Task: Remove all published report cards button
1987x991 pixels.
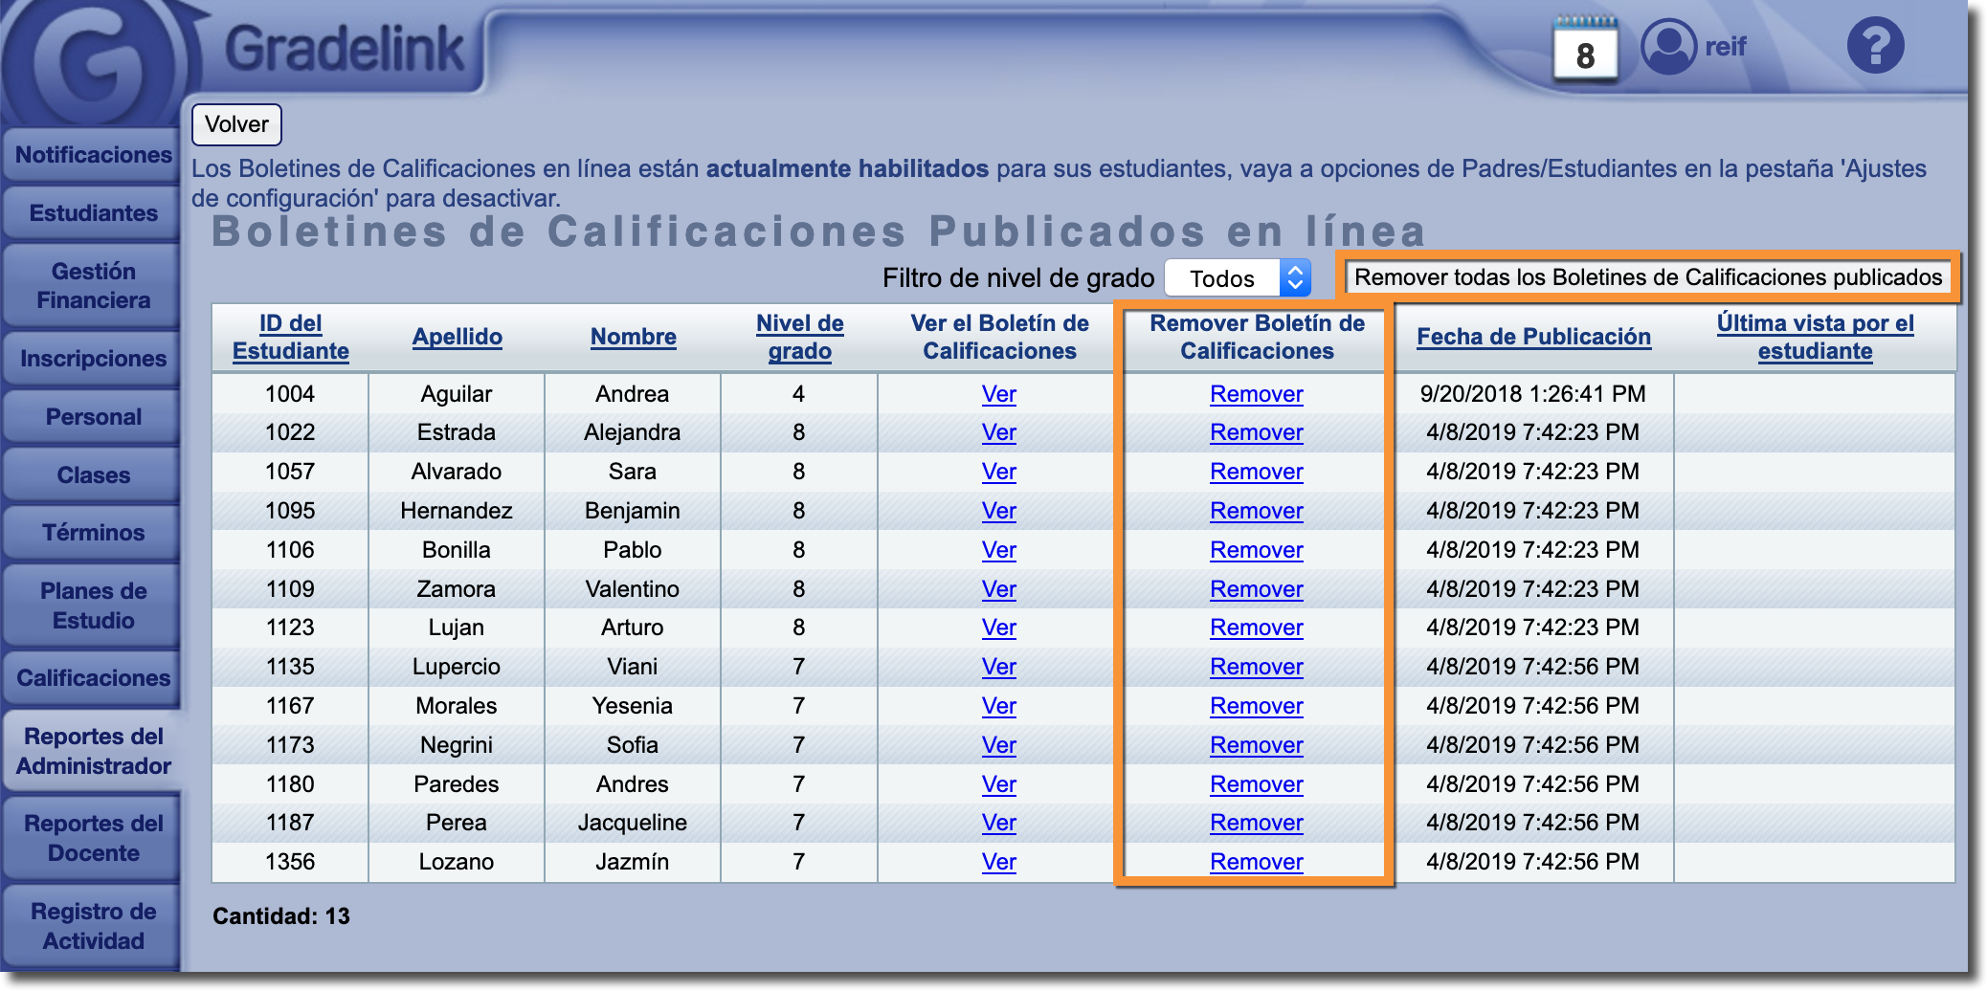Action: pos(1647,277)
